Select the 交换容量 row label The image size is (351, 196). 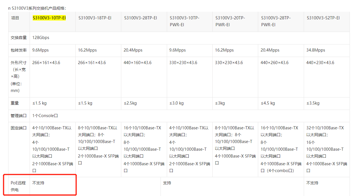pos(19,38)
